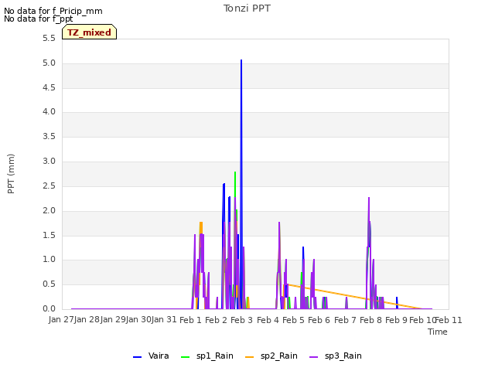Click the Feb 2 x-axis label
Image resolution: width=495 pixels, height=371 pixels.
[x=217, y=320]
